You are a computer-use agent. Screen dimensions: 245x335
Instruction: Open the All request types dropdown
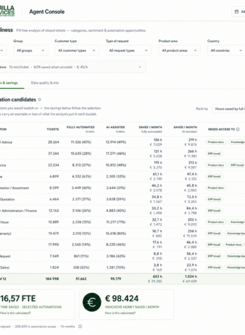(x=129, y=50)
